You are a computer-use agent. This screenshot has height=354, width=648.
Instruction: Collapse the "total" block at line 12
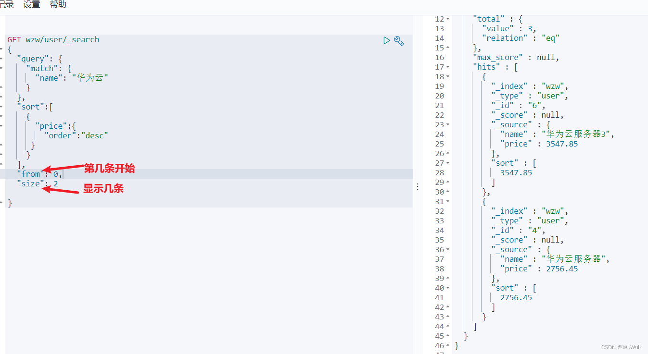(448, 19)
